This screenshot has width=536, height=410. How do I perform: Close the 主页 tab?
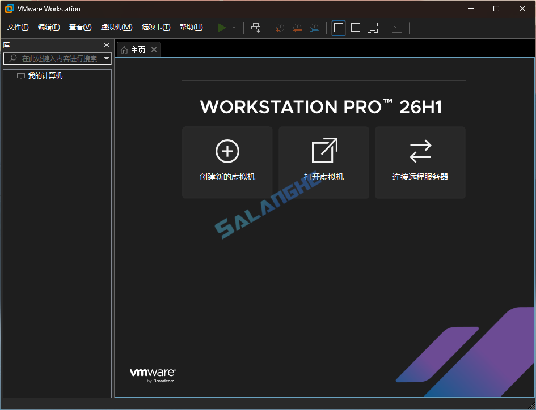click(154, 50)
